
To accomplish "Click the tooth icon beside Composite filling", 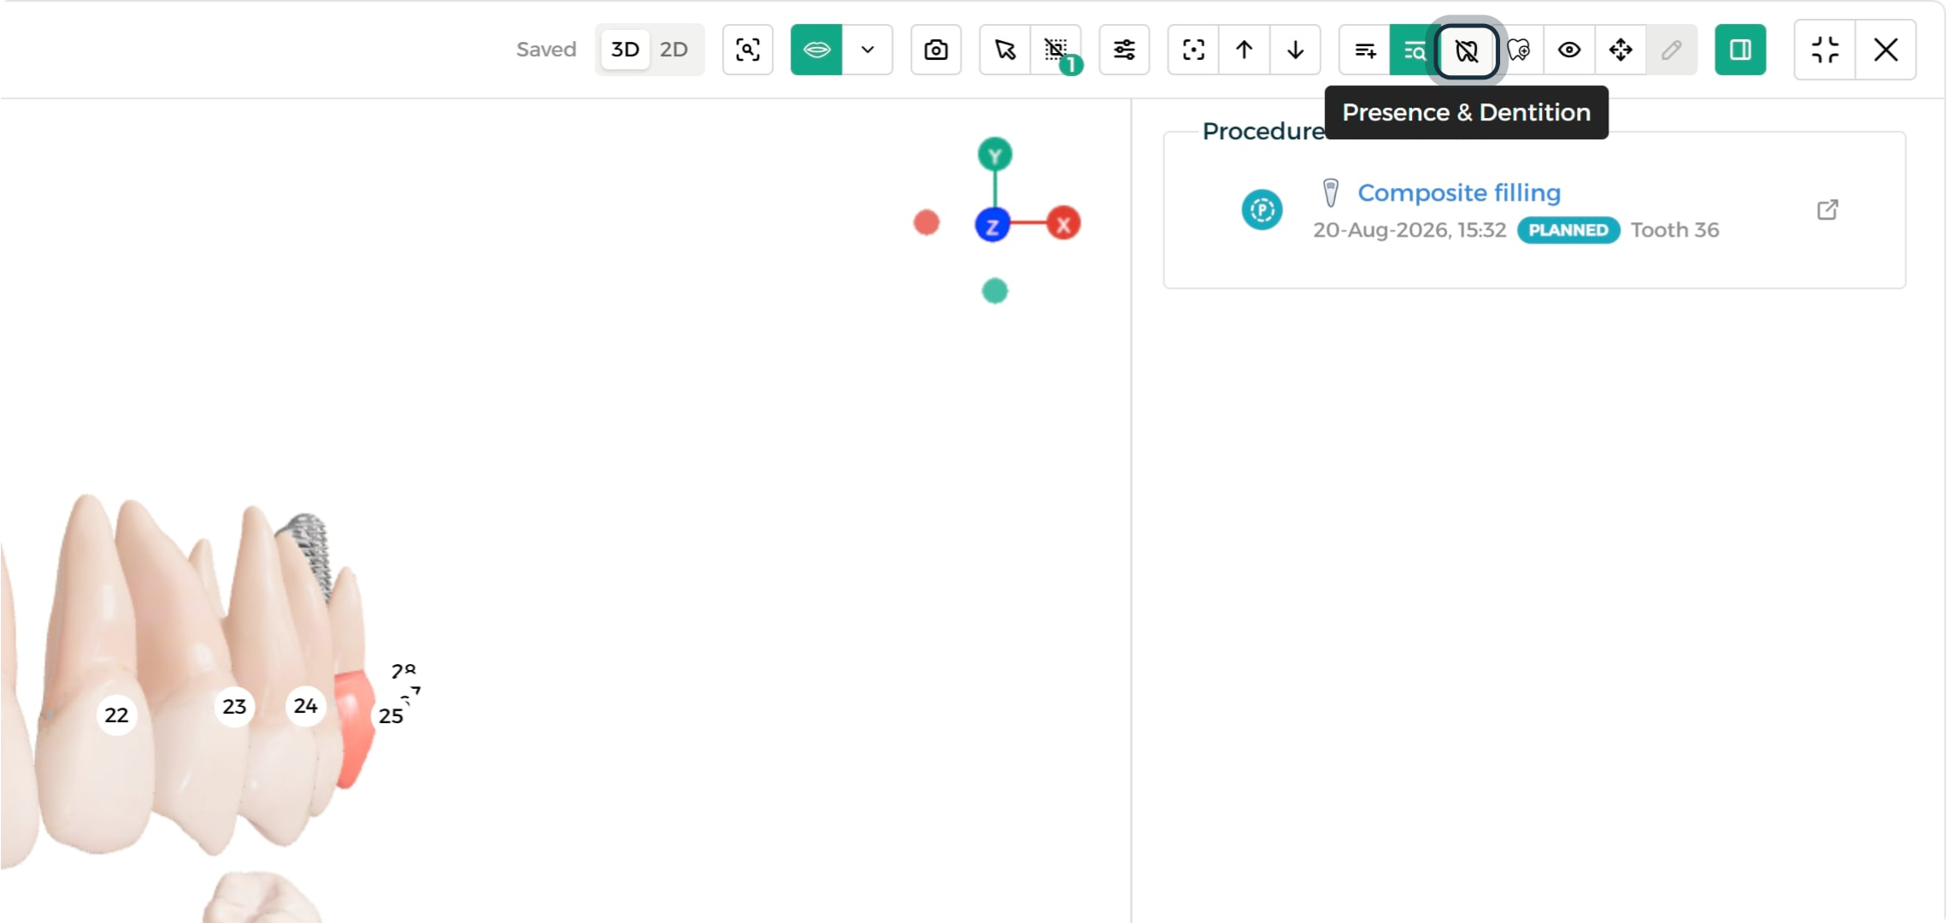I will [x=1331, y=193].
